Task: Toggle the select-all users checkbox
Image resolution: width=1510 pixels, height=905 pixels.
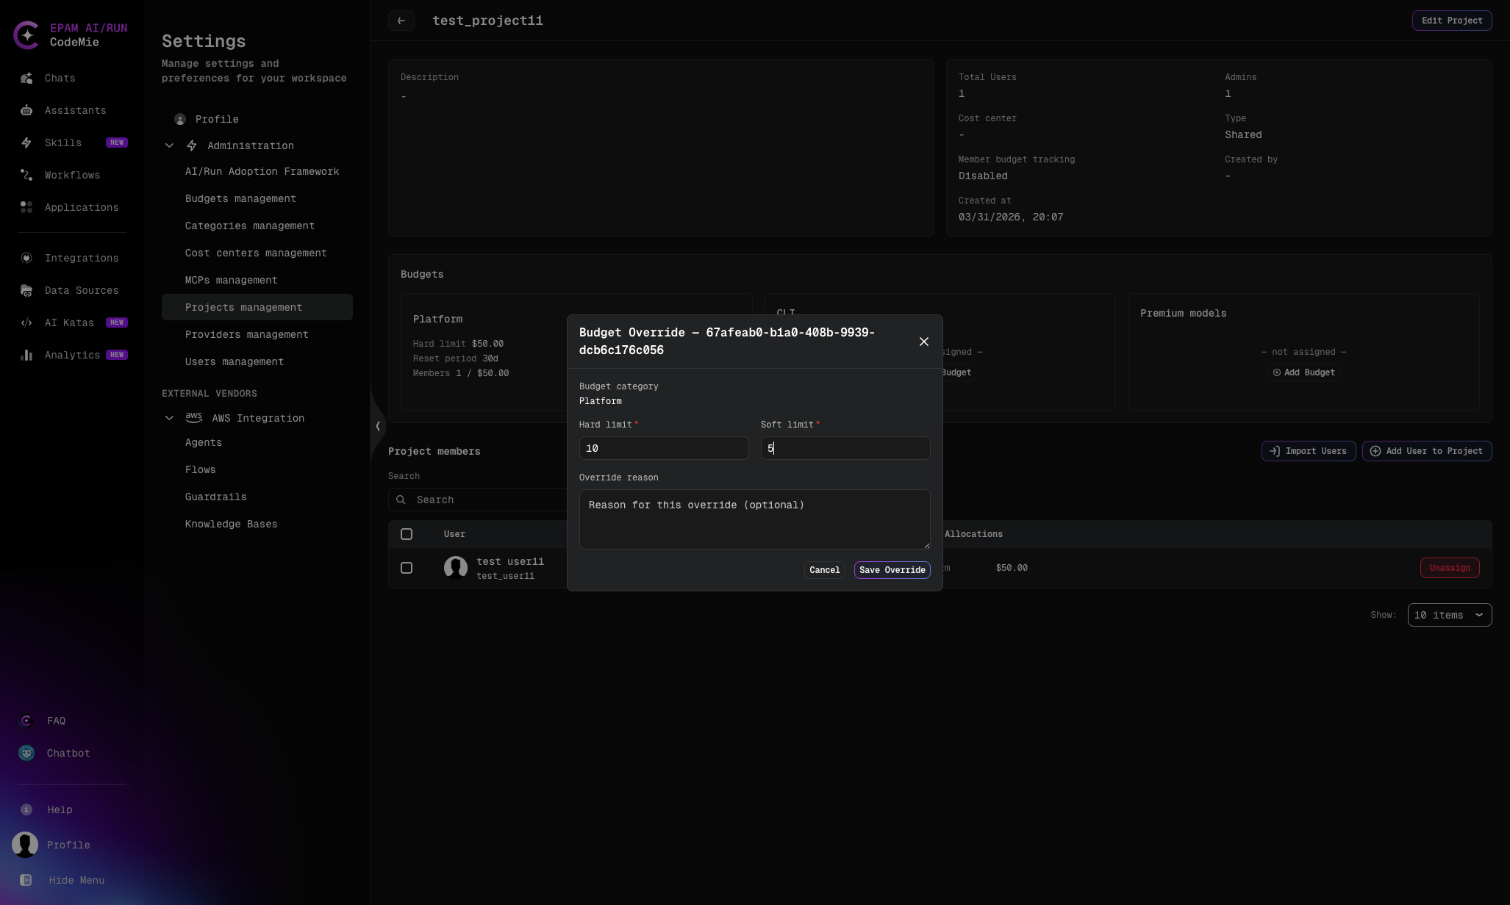Action: (x=407, y=534)
